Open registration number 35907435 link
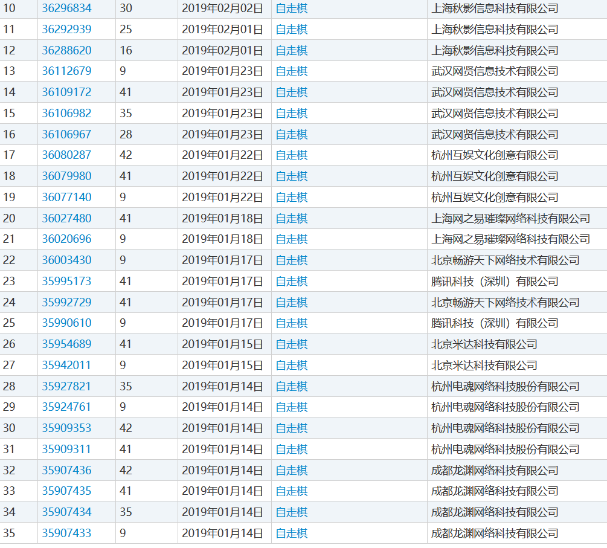The width and height of the screenshot is (607, 548). tap(66, 491)
